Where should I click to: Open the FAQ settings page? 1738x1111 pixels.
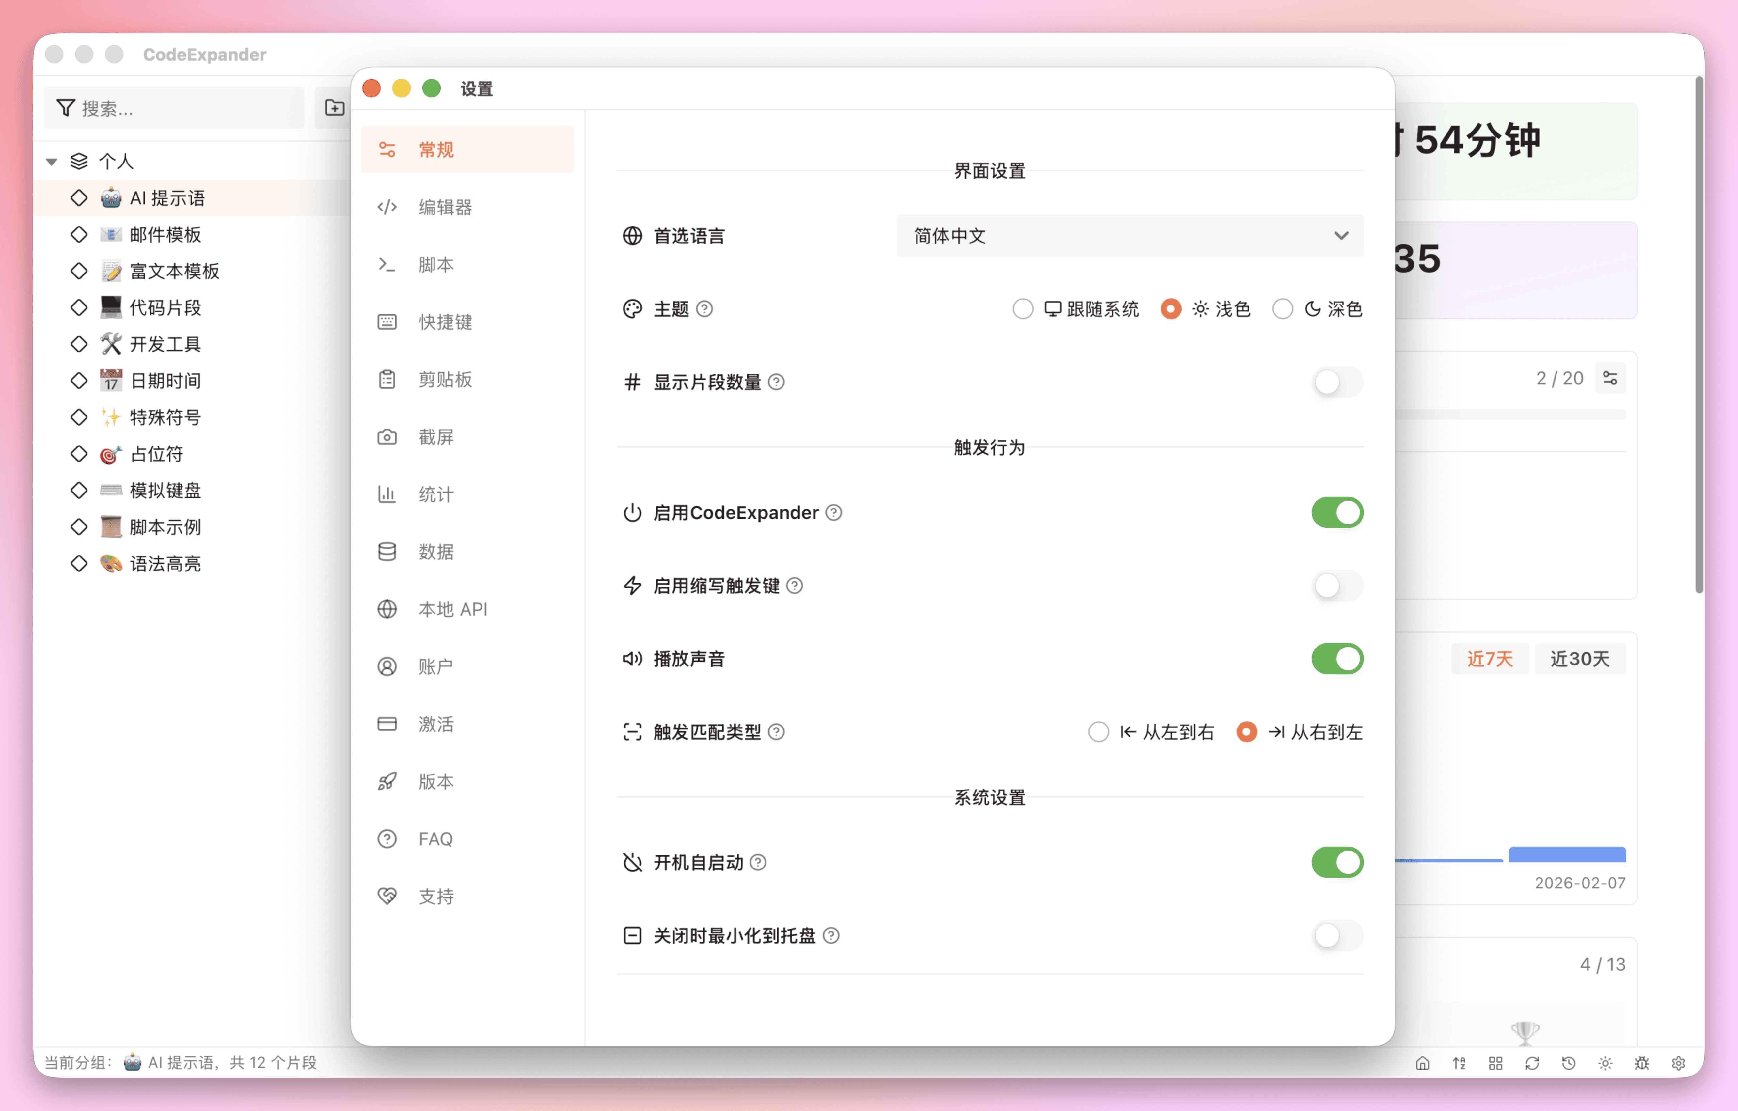[x=435, y=838]
